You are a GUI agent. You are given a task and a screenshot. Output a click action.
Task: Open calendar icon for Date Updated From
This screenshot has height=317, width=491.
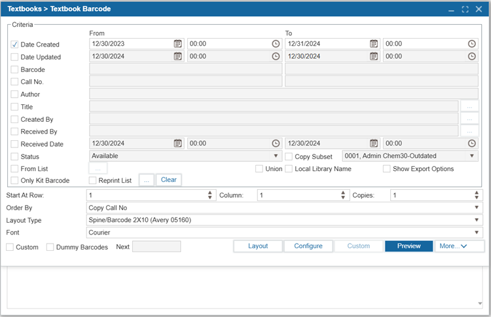coord(178,56)
